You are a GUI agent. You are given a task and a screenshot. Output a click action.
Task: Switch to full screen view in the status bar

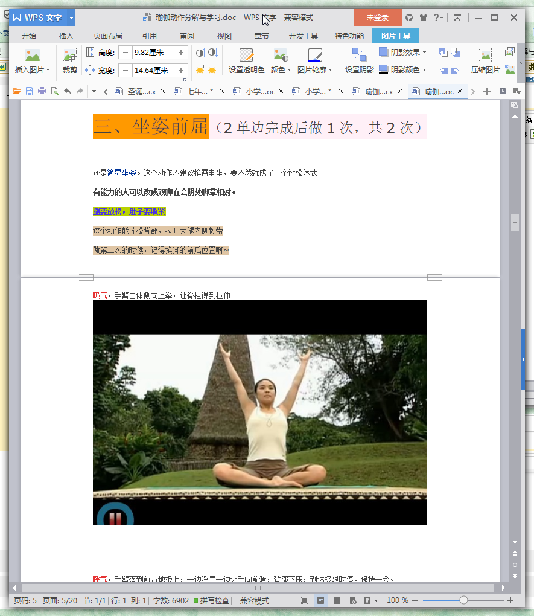[305, 600]
